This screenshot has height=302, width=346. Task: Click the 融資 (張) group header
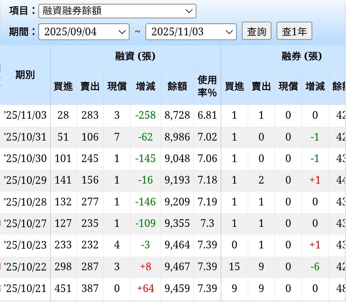136,56
